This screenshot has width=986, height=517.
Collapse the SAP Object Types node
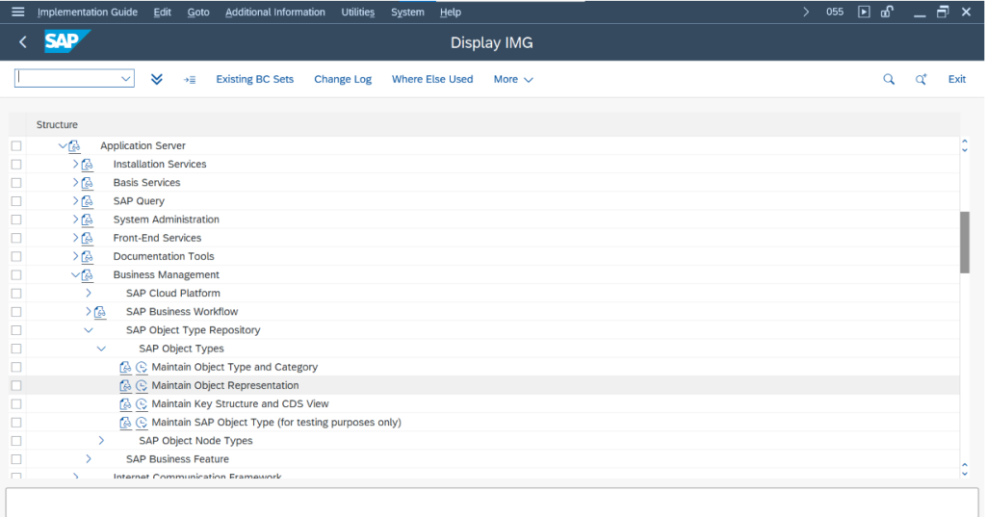point(101,349)
